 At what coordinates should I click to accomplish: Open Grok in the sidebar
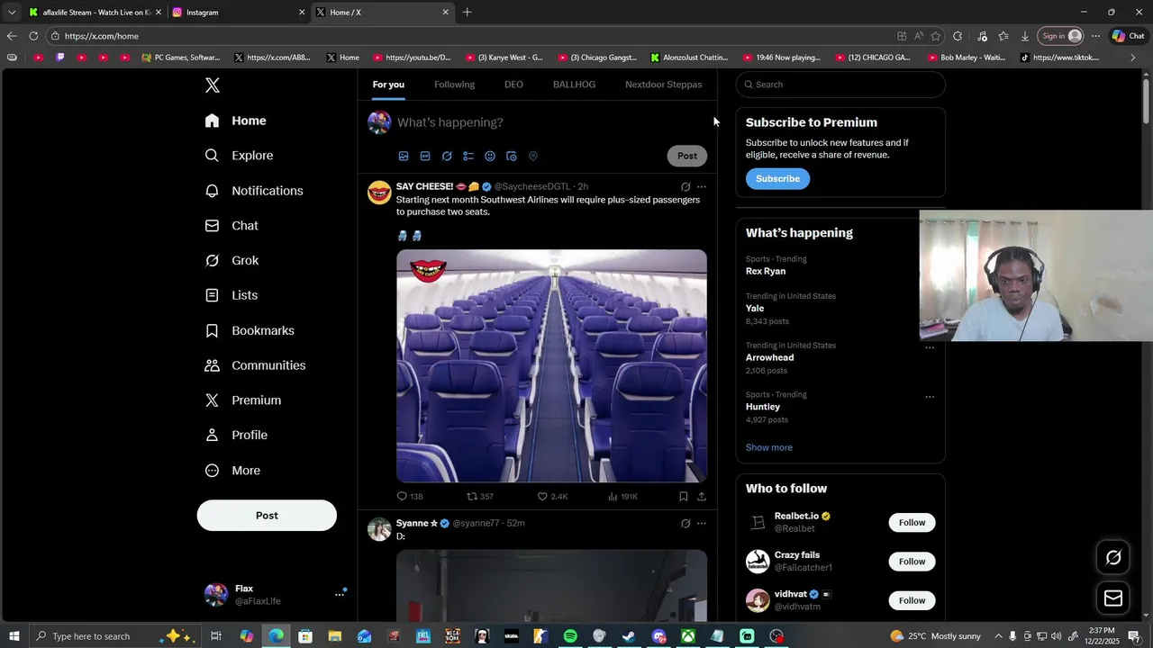point(232,261)
